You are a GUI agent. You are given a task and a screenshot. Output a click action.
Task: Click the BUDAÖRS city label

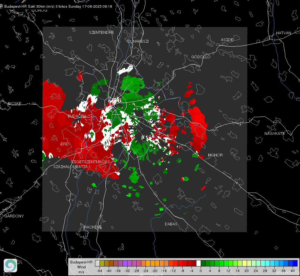pos(77,116)
